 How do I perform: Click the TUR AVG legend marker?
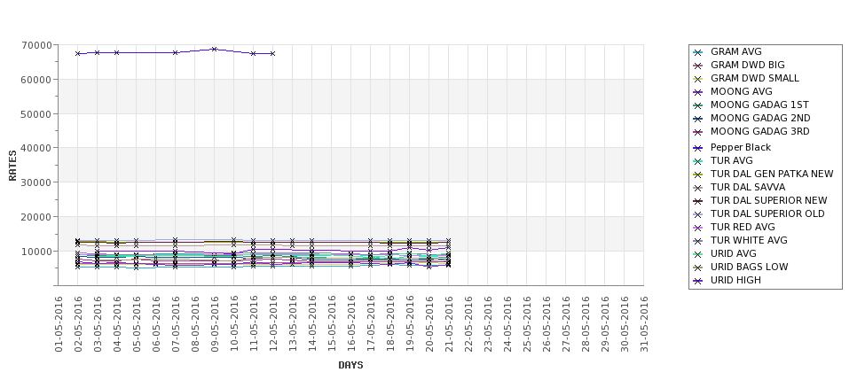coord(698,161)
